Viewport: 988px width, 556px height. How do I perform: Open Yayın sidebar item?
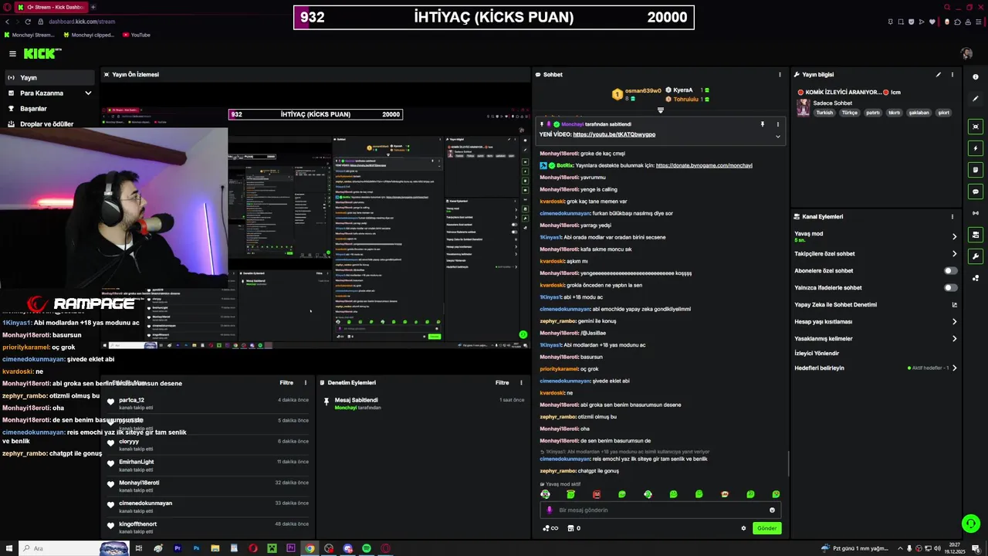coord(49,77)
